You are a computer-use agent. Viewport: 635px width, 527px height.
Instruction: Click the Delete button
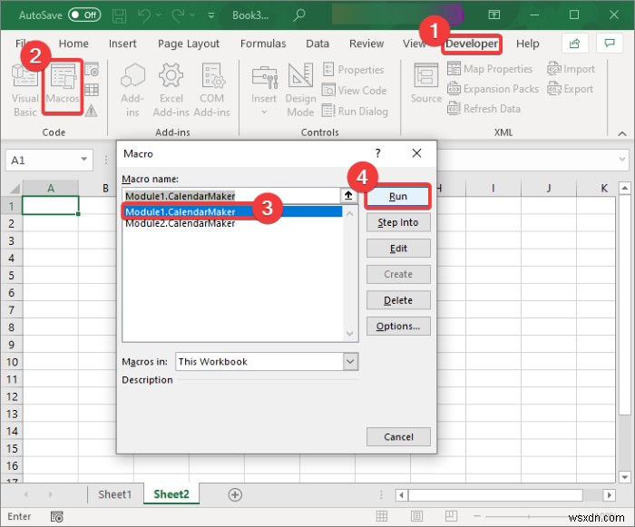pyautogui.click(x=398, y=300)
